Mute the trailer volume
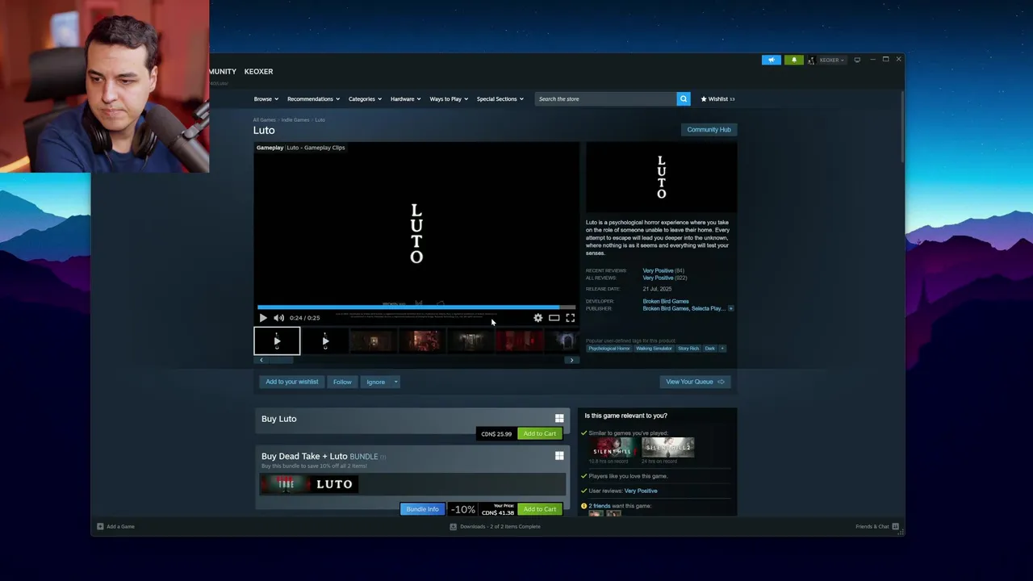Screen dimensions: 1033x581 [278, 318]
